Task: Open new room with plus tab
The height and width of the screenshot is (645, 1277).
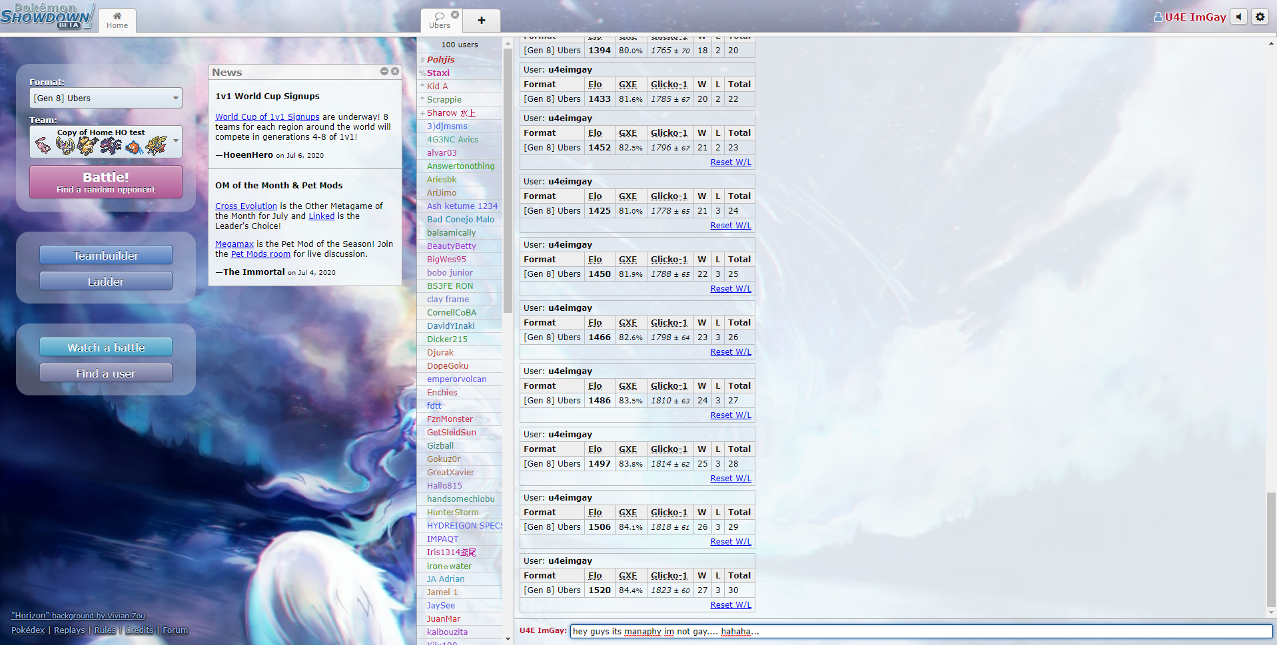Action: pos(482,21)
